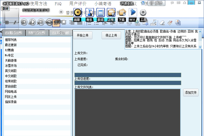Open the FAQ menu item
This screenshot has height=136, width=204.
pos(58,4)
